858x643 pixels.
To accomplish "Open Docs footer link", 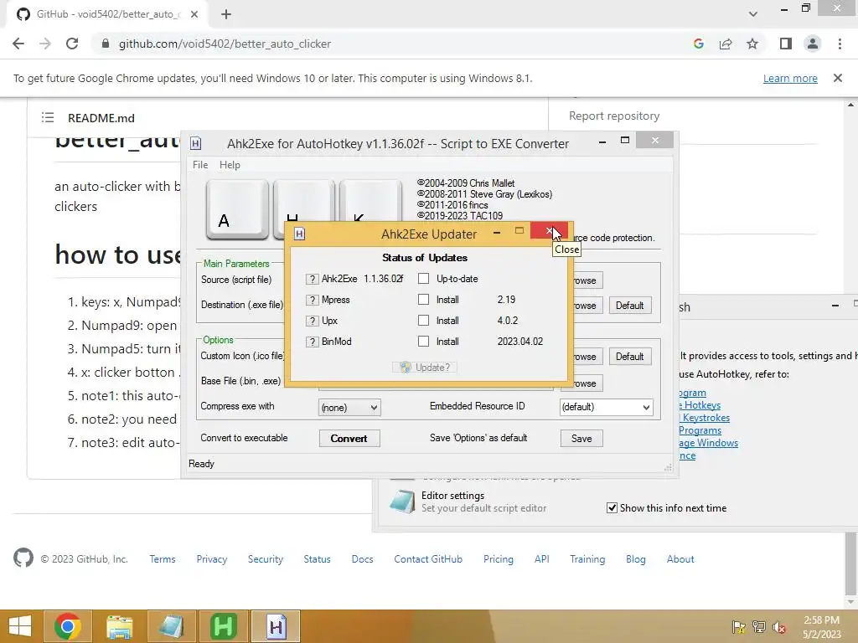I will [x=362, y=558].
